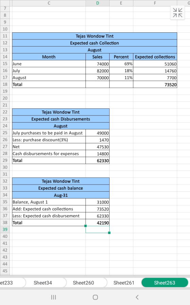The height and width of the screenshot is (305, 190).
Task: Select the 14800 expenses value cell
Action: coord(97,154)
